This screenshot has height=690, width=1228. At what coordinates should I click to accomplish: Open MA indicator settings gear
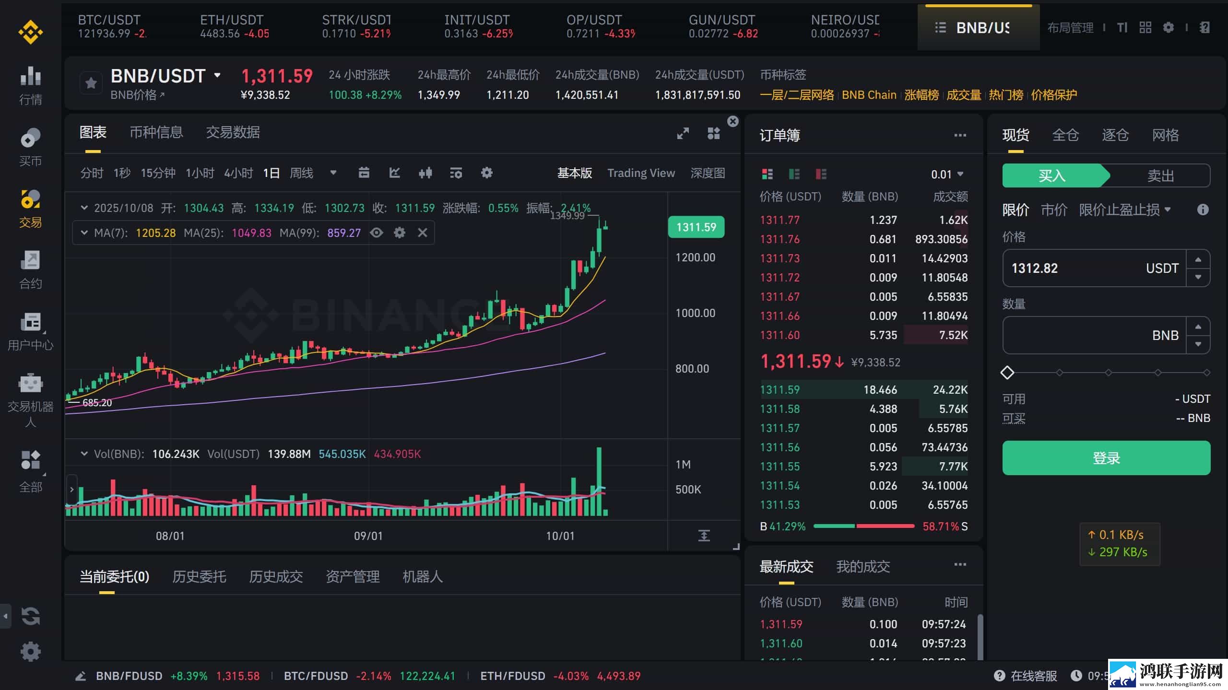pyautogui.click(x=400, y=233)
